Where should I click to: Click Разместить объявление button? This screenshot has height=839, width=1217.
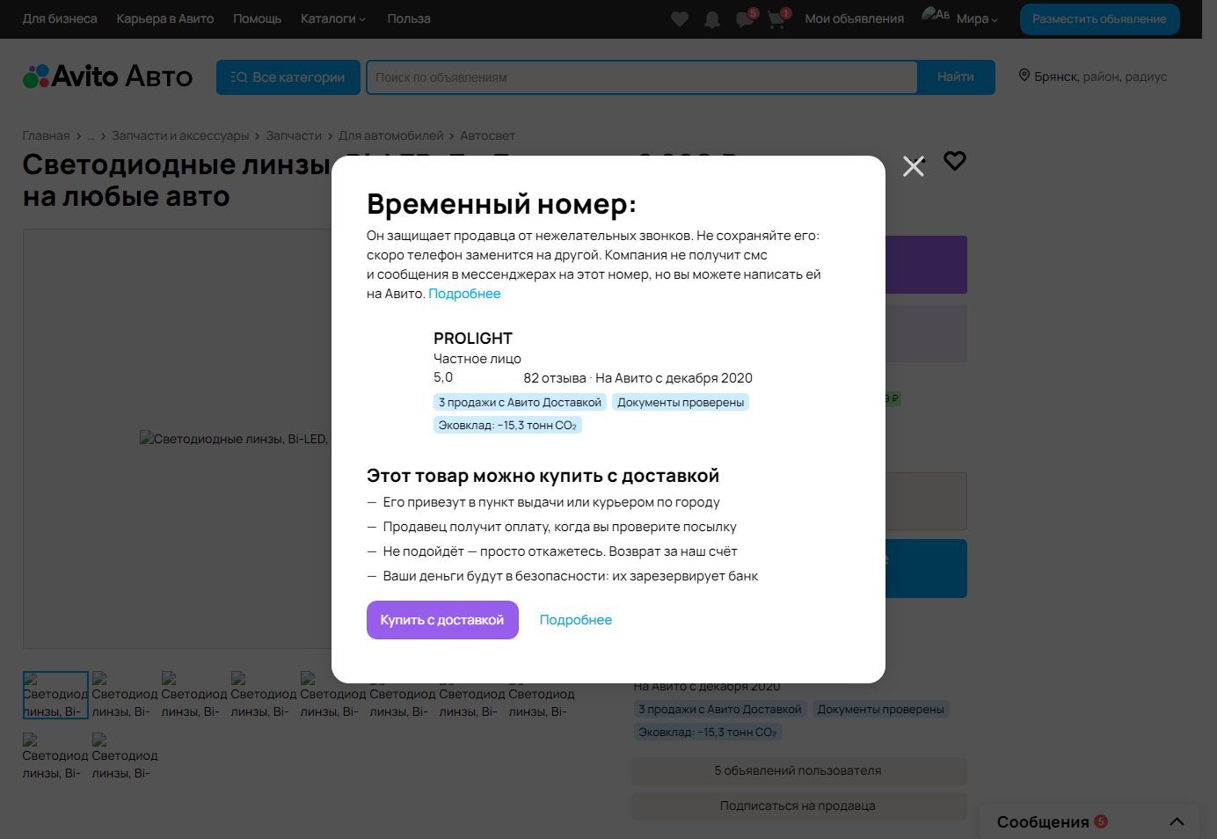click(x=1099, y=18)
